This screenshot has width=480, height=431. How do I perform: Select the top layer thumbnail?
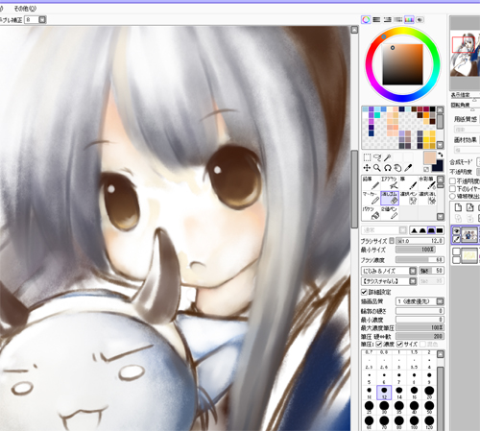coord(469,234)
